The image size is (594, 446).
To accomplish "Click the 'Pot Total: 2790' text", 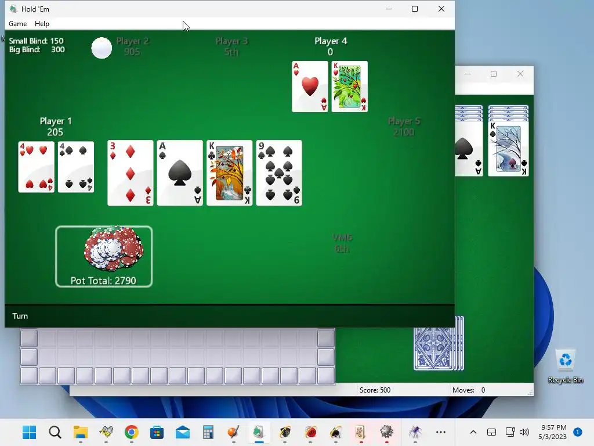I will tap(103, 280).
